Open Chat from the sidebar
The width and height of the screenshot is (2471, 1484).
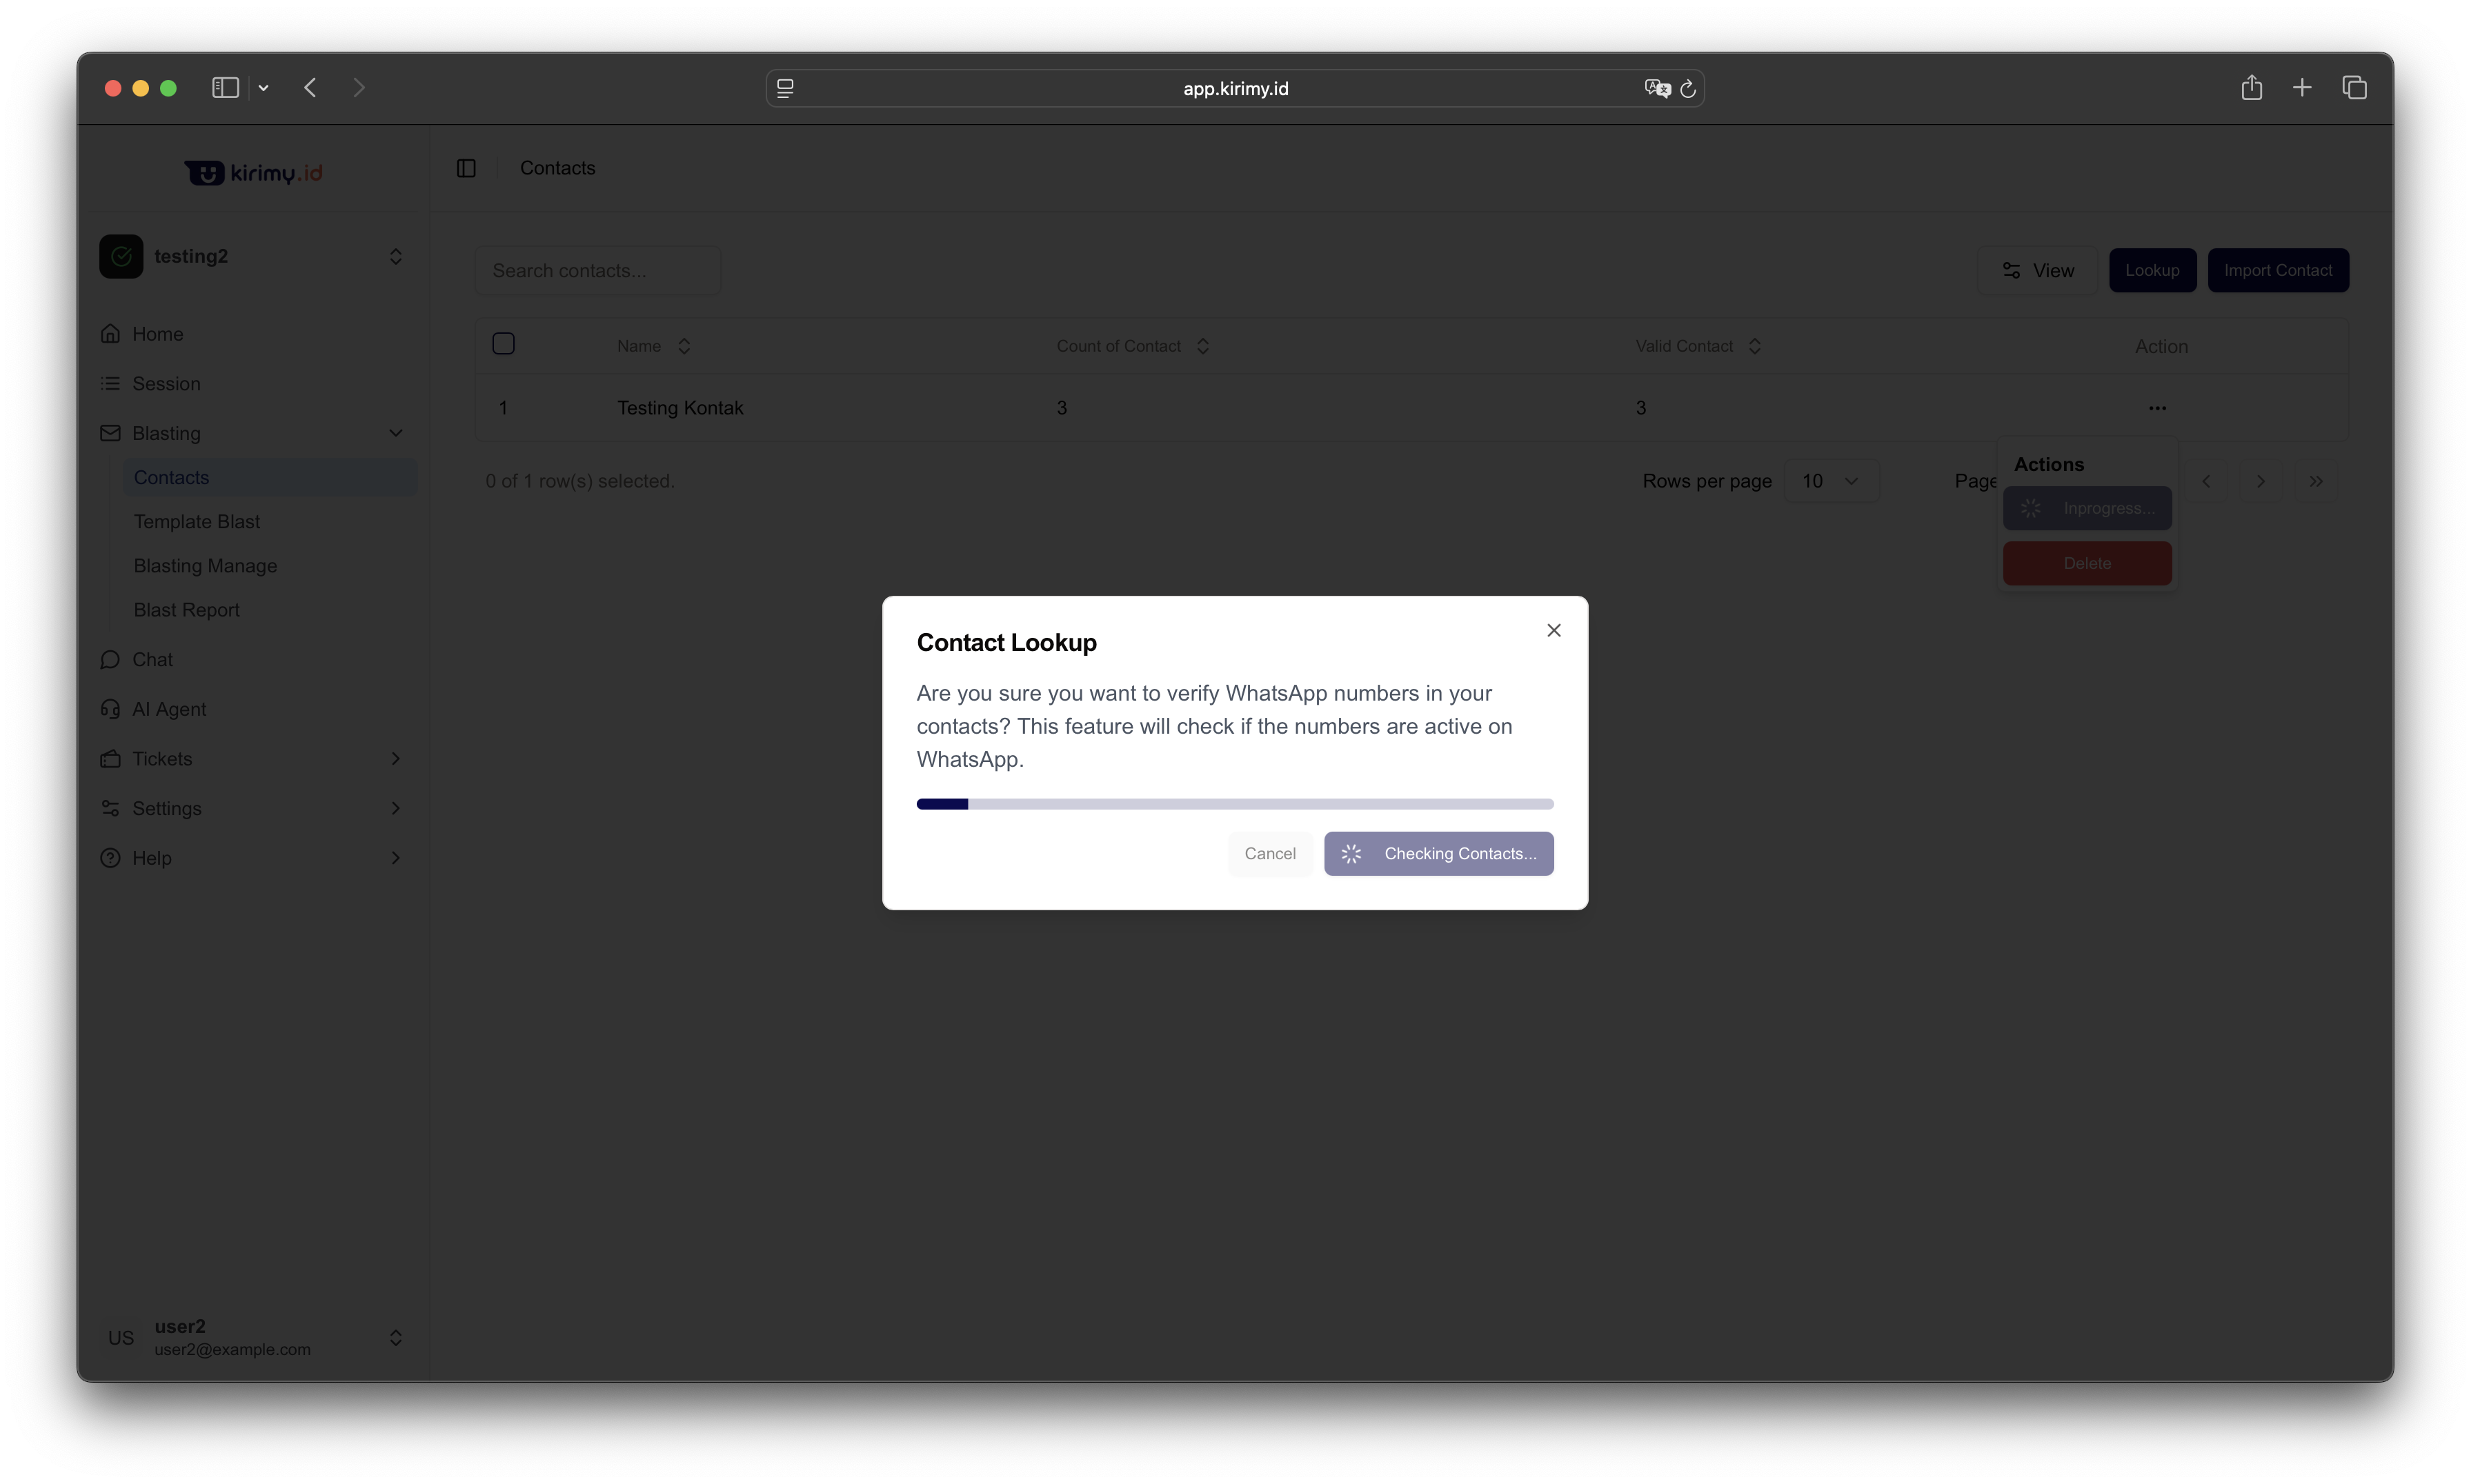(x=152, y=659)
